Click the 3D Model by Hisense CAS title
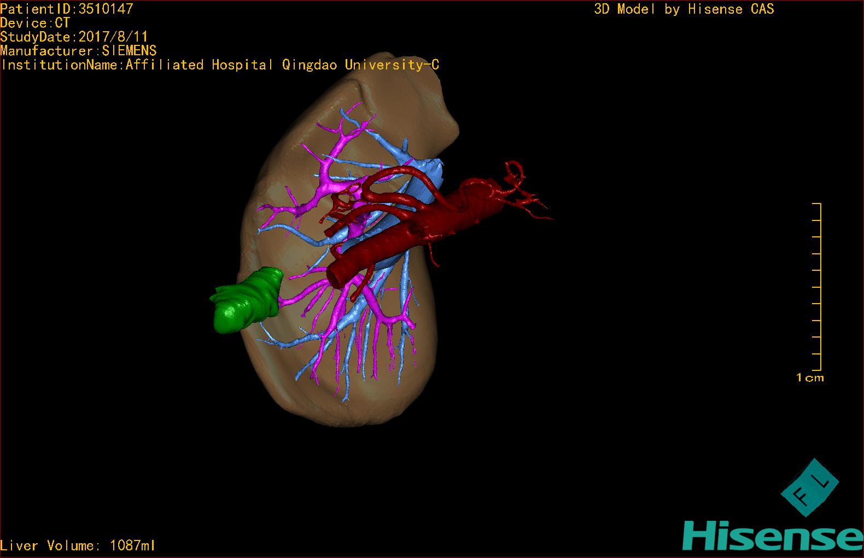Image resolution: width=864 pixels, height=558 pixels. pyautogui.click(x=684, y=9)
